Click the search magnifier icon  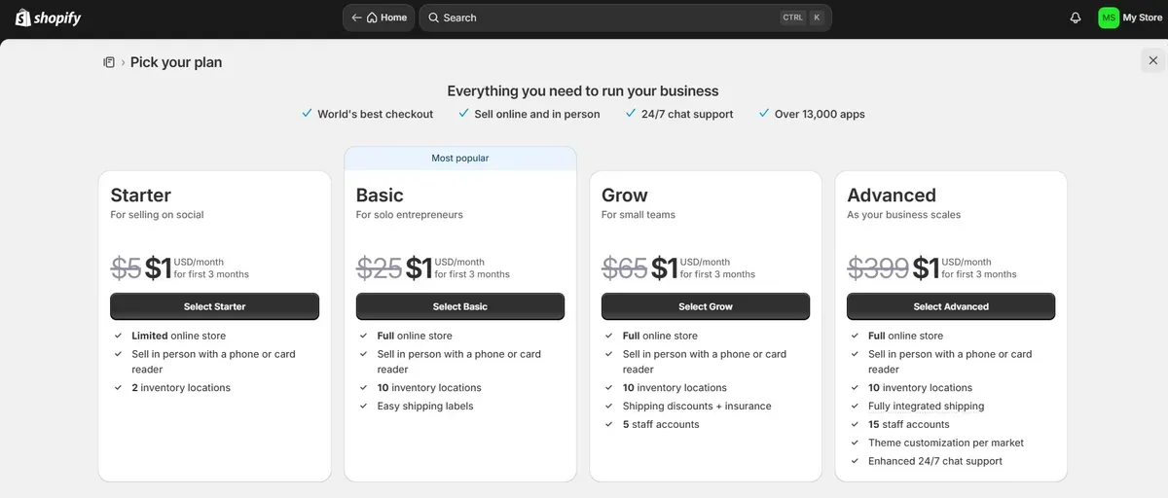click(434, 18)
